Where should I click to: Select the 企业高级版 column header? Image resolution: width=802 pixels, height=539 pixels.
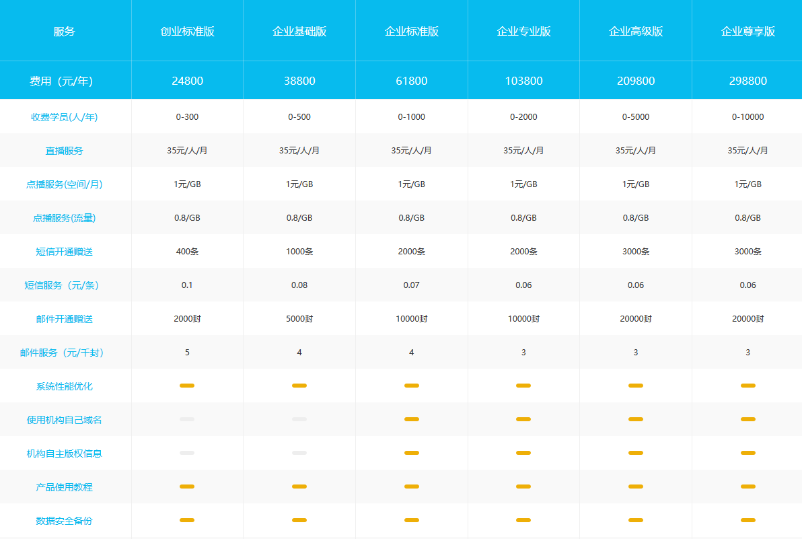(x=636, y=31)
